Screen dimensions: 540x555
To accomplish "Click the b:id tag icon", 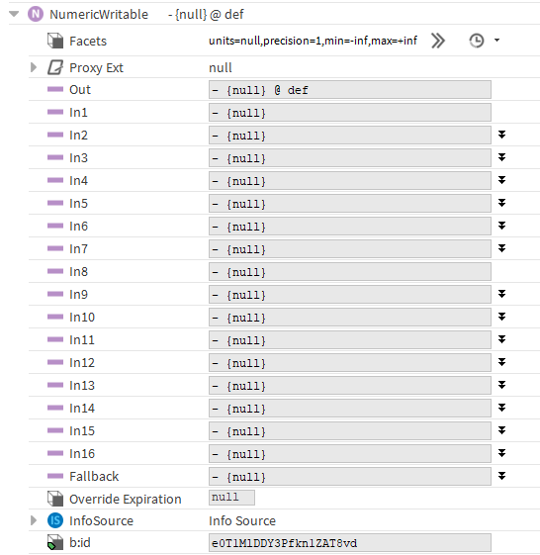I will [55, 542].
